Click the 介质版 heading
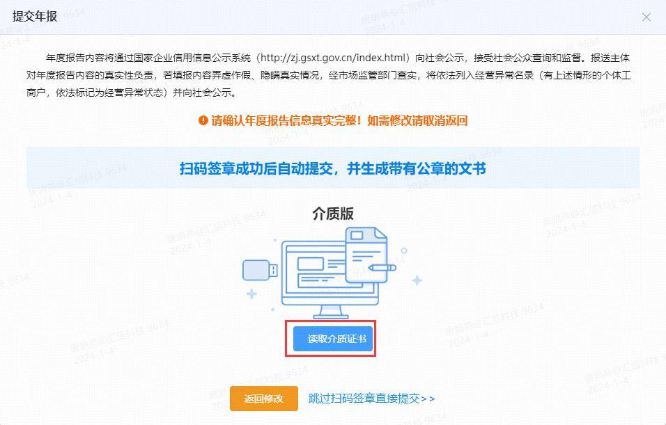Screen dimensions: 666x425 pos(332,214)
